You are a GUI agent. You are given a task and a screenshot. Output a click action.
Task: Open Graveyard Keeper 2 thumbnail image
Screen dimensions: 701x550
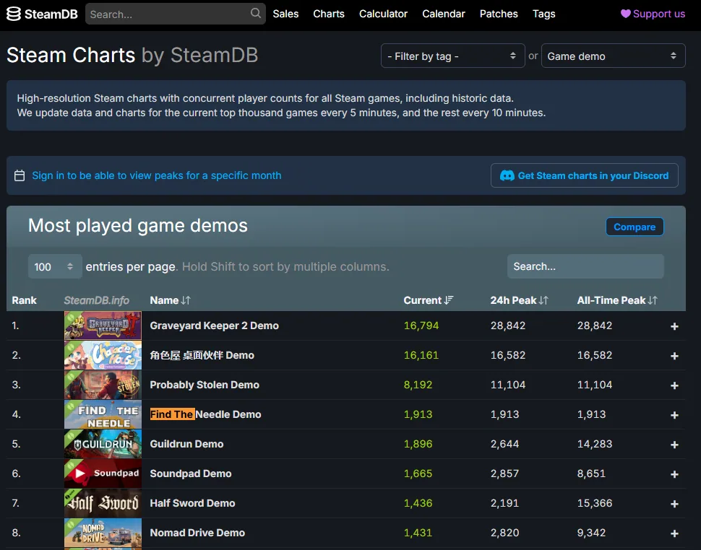(x=103, y=326)
